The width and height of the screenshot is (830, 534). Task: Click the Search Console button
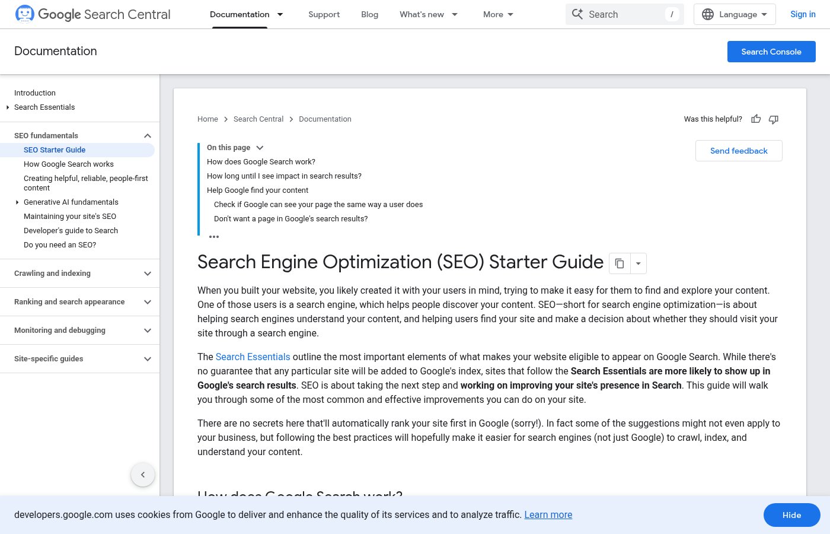(771, 52)
